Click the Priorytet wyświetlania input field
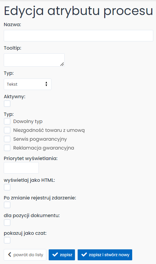 21,168
